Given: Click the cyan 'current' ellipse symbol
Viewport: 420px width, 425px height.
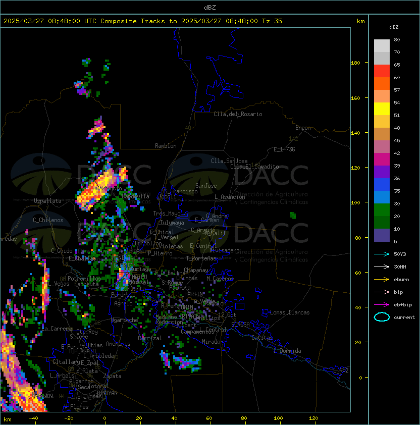Looking at the screenshot, I should pyautogui.click(x=382, y=317).
